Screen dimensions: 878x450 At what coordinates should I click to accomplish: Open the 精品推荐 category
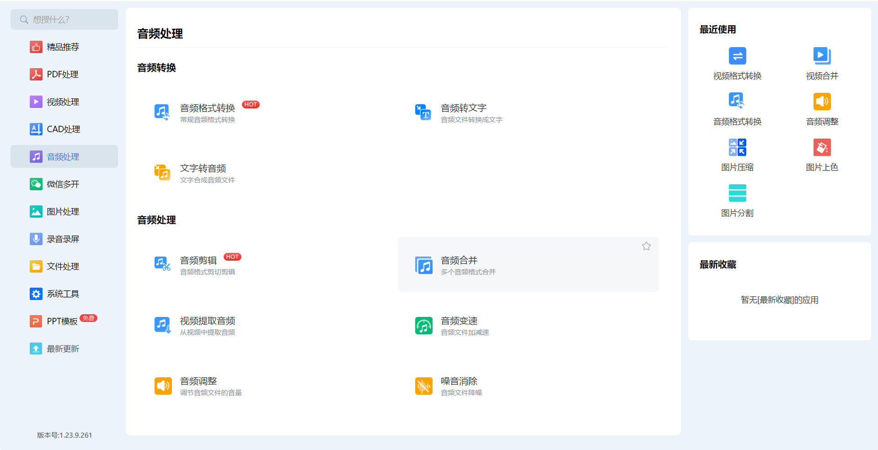pos(64,47)
